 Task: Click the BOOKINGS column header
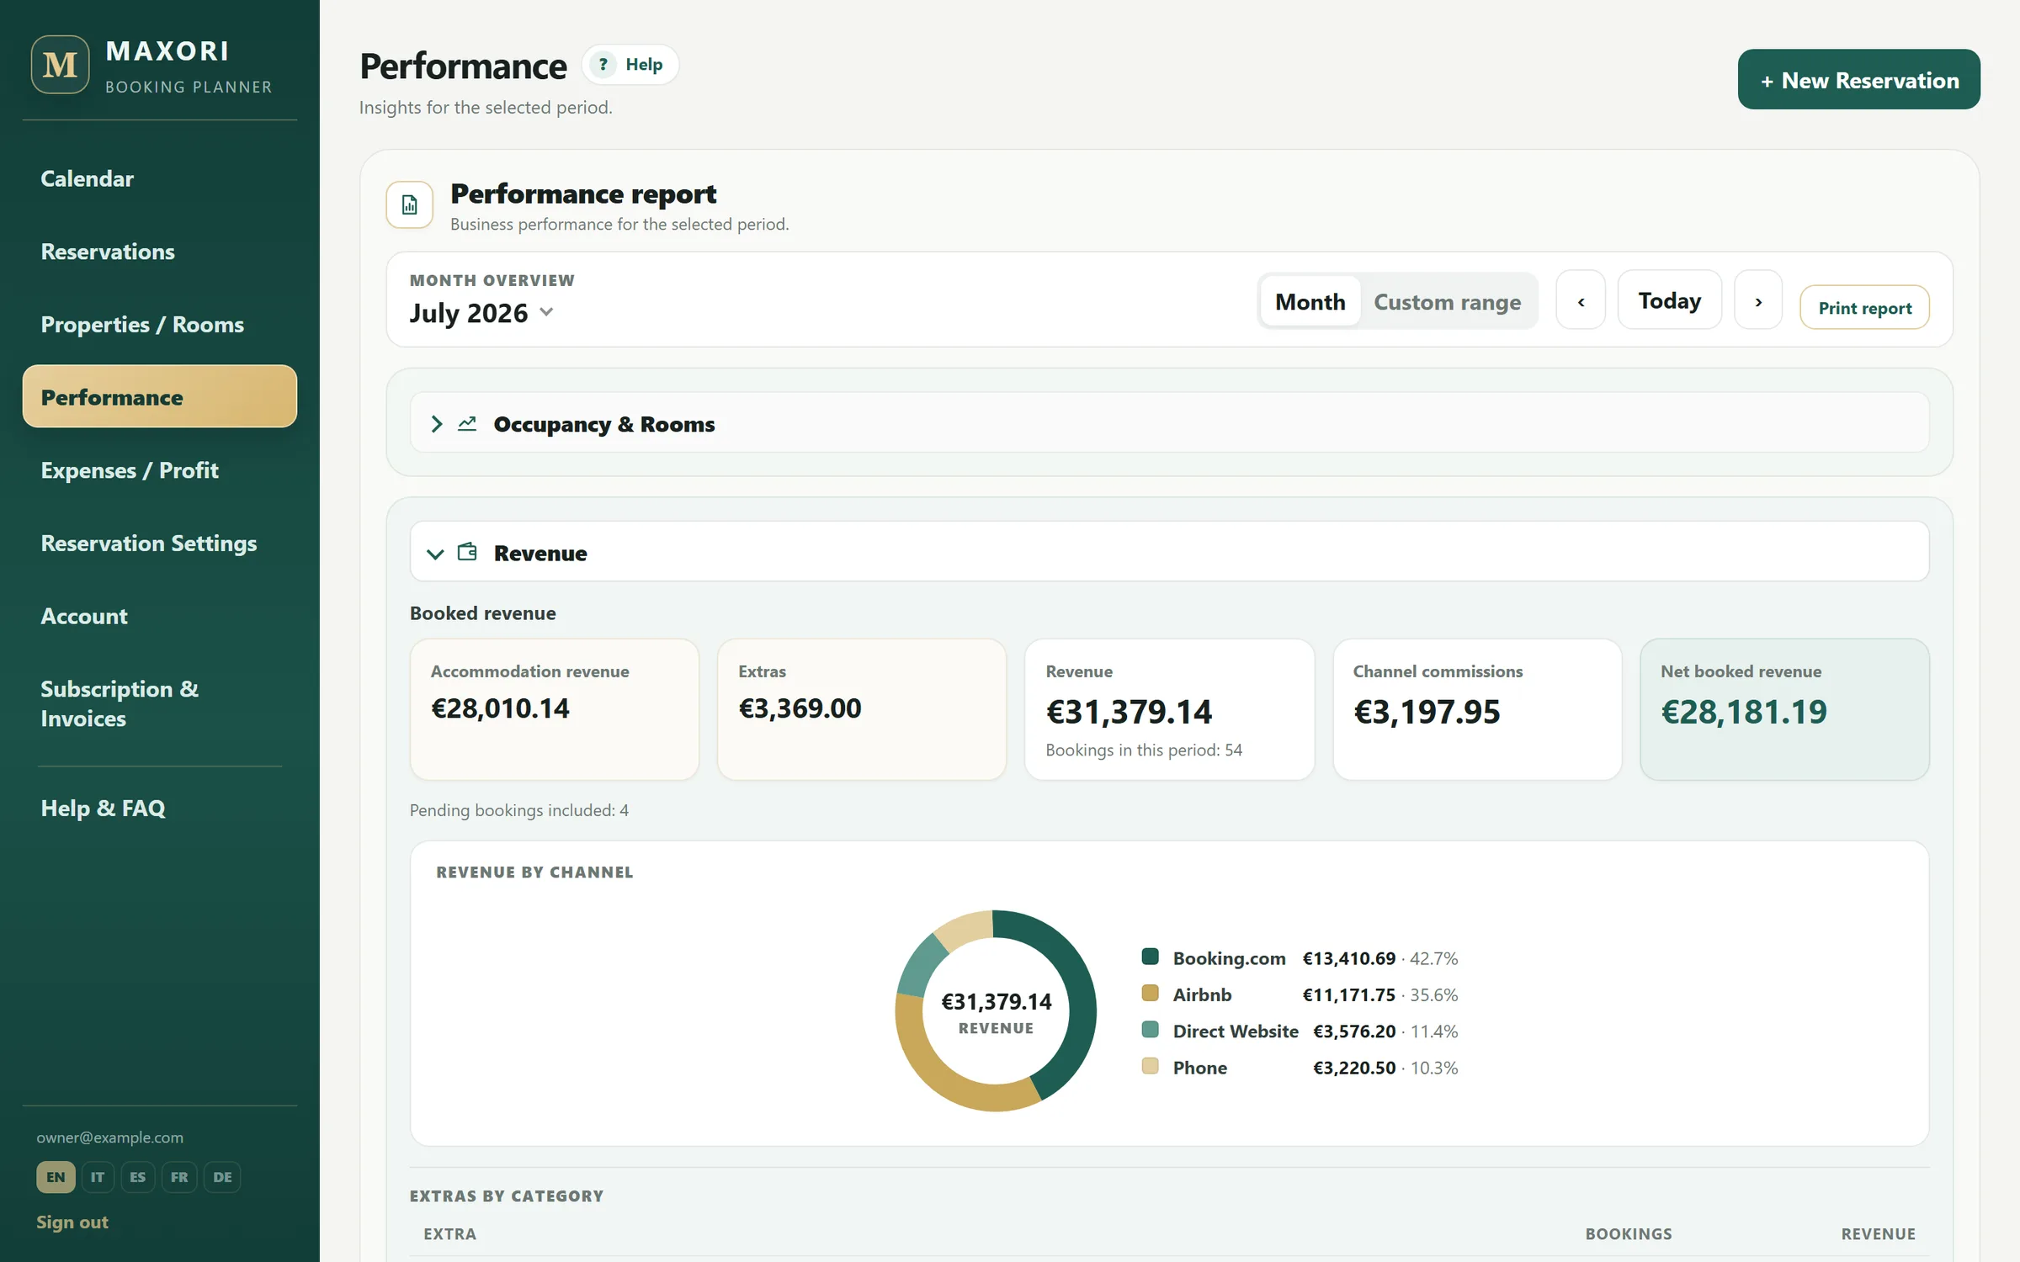click(1629, 1233)
